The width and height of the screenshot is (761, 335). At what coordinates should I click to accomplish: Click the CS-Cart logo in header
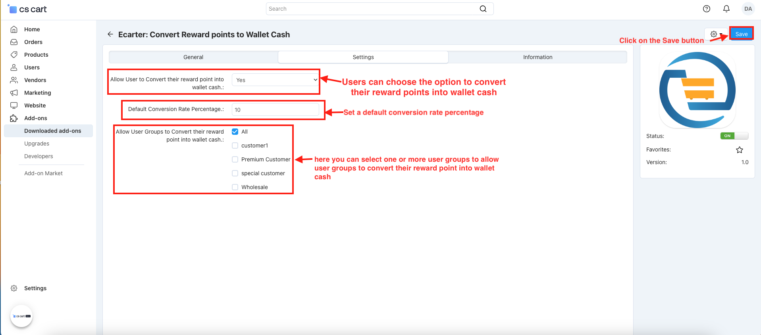27,9
